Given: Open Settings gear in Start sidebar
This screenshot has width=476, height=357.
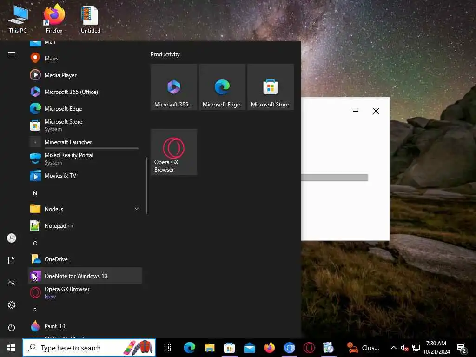Looking at the screenshot, I should [x=12, y=305].
